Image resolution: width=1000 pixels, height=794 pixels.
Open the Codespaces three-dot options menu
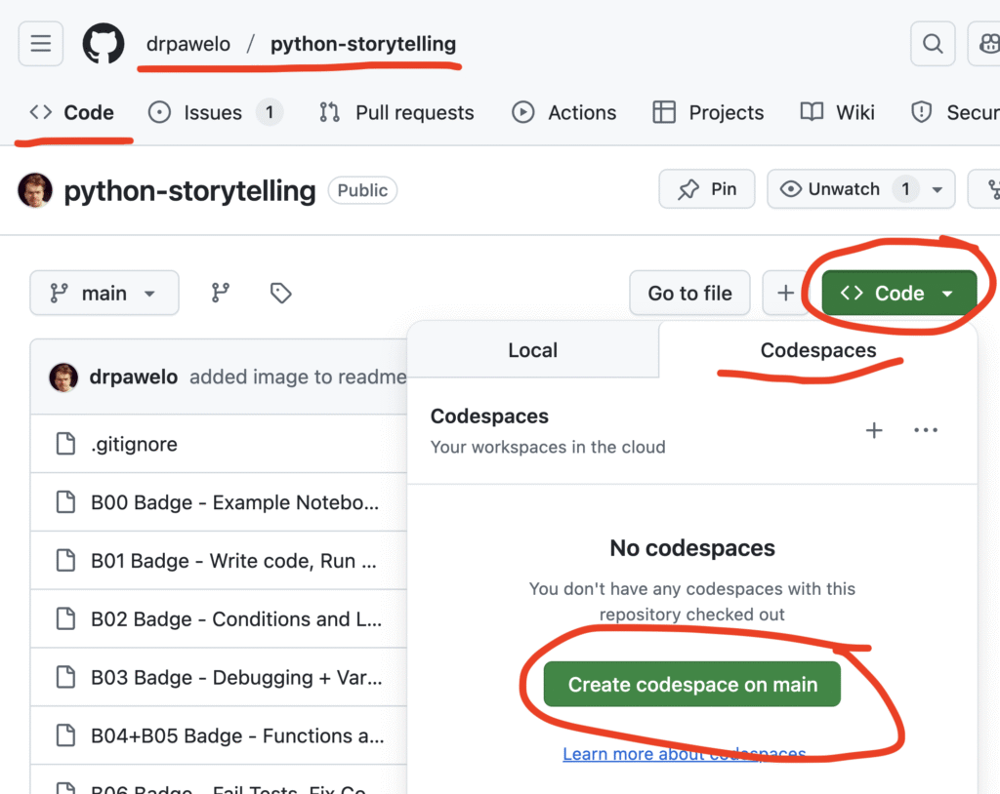point(925,430)
